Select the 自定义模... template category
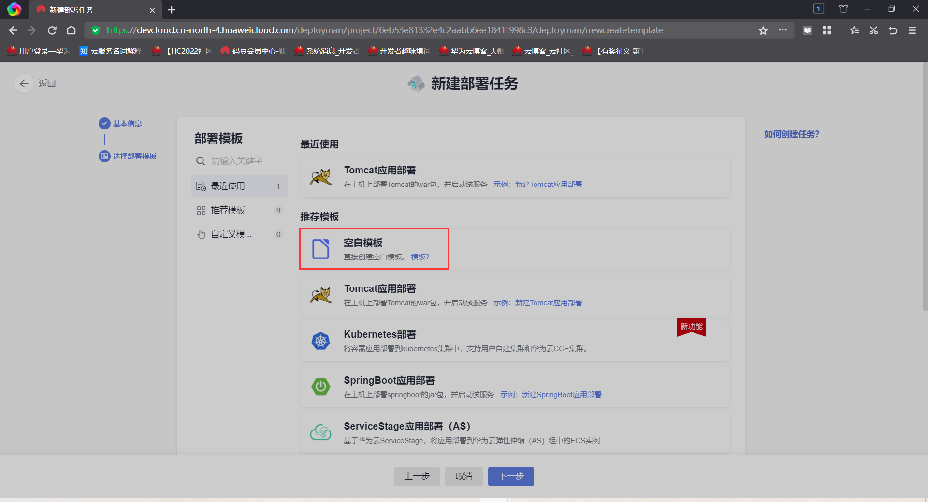Viewport: 928px width, 502px height. [x=240, y=234]
